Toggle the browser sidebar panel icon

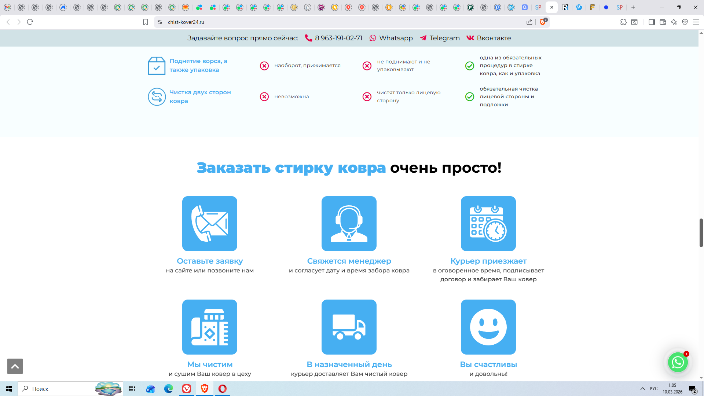(x=652, y=22)
